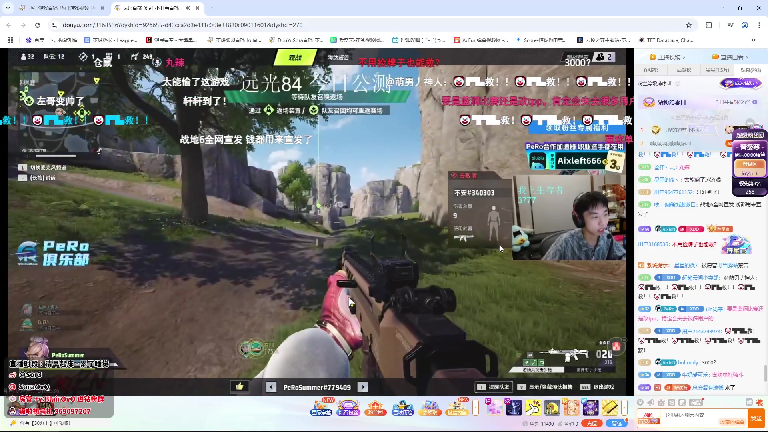
Task: Open the browser profile icon
Action: click(745, 25)
